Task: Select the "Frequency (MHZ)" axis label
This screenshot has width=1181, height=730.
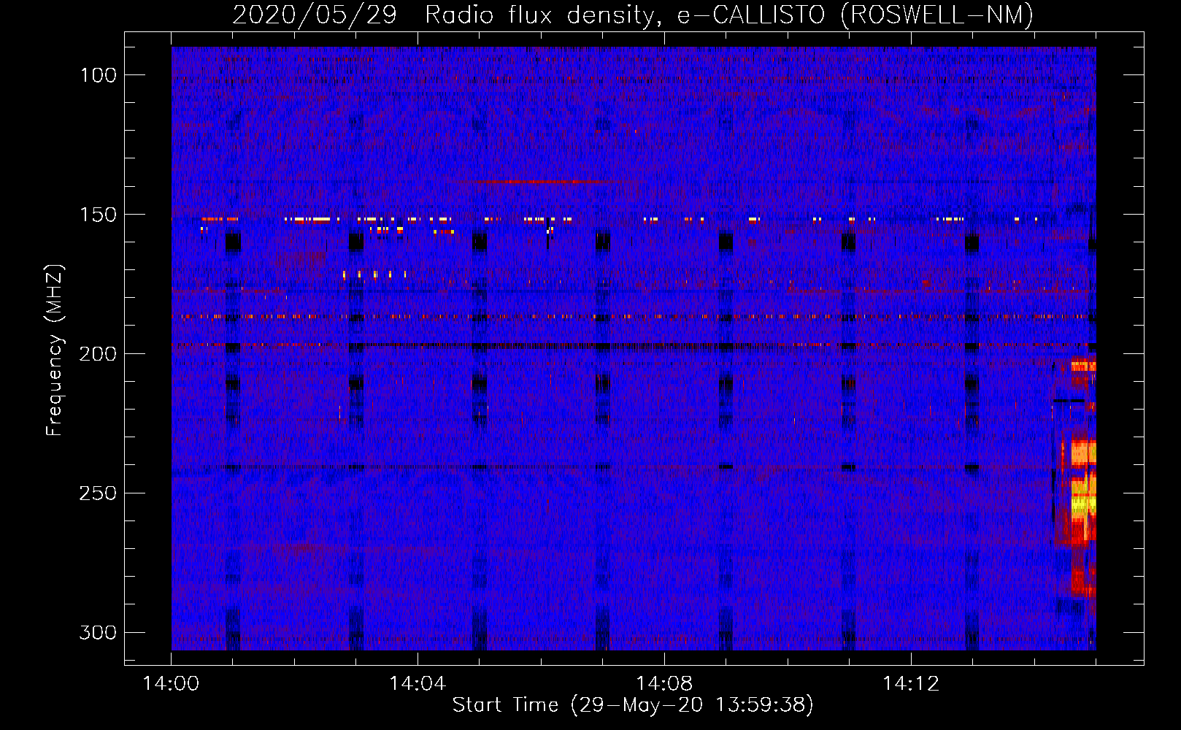Action: click(x=55, y=350)
